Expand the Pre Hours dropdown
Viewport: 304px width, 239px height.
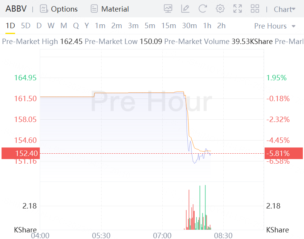[x=275, y=26]
